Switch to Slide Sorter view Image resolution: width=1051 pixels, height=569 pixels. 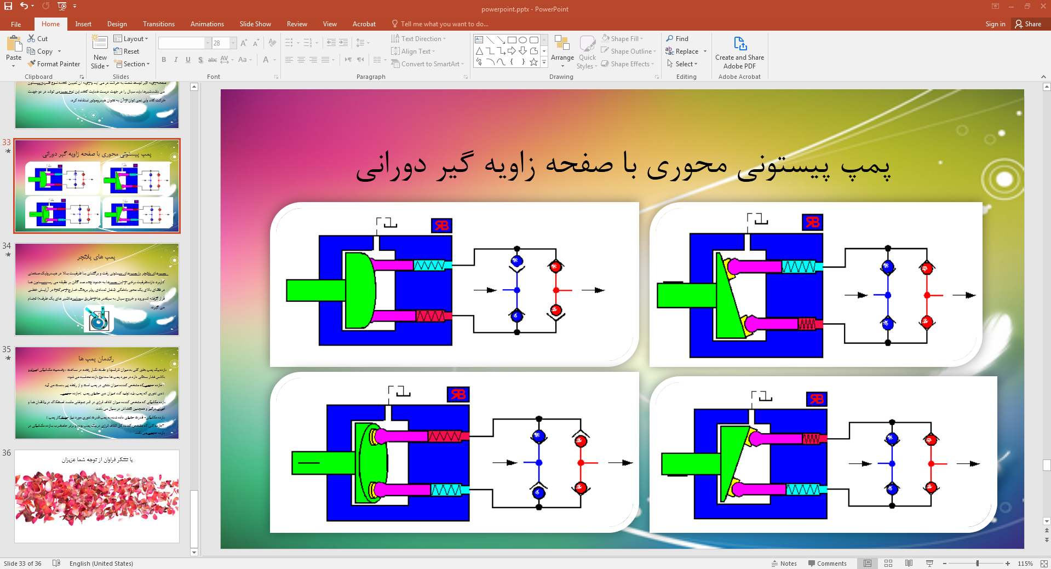[888, 564]
